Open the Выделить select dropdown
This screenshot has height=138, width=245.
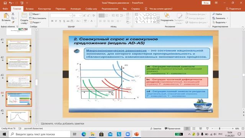pos(219,22)
